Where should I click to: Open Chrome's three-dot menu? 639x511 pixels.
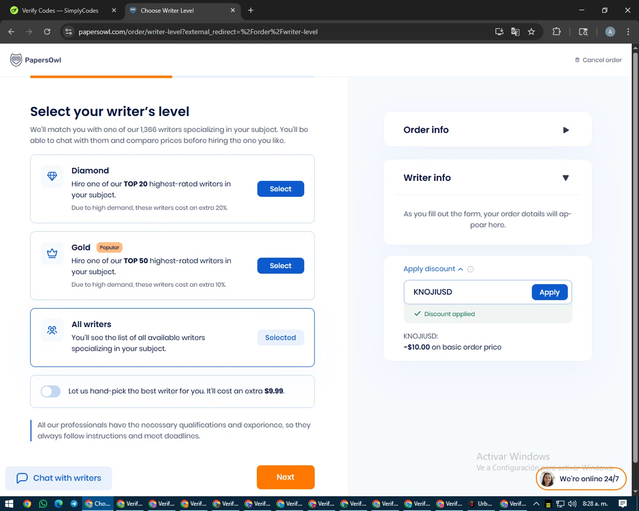628,32
